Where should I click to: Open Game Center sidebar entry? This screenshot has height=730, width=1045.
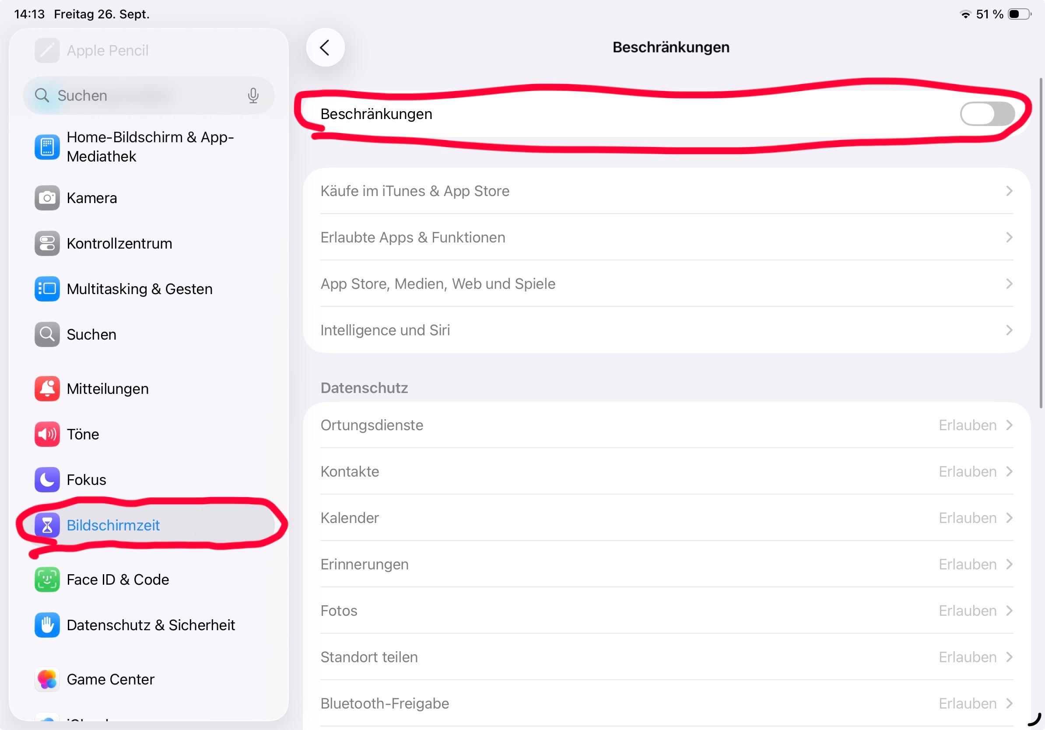110,679
